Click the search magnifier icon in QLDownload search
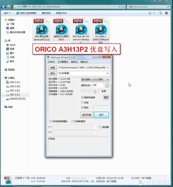Viewport: 173px width, 187px height. click(x=168, y=7)
